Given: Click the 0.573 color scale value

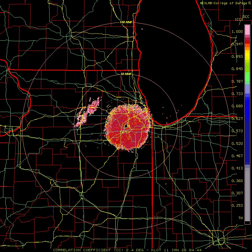Looking at the screenshot, I should point(237,131).
